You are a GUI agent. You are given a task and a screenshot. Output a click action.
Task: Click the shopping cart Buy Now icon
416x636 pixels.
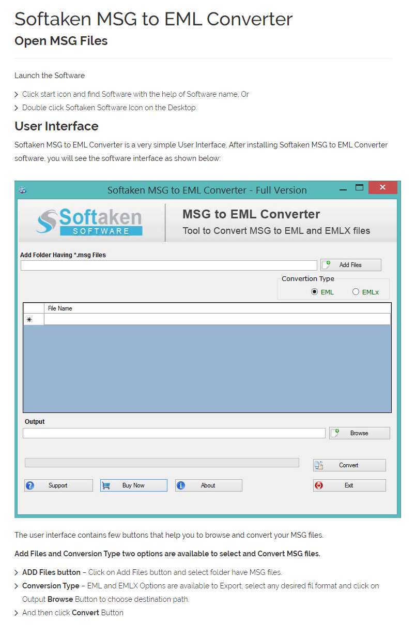106,485
